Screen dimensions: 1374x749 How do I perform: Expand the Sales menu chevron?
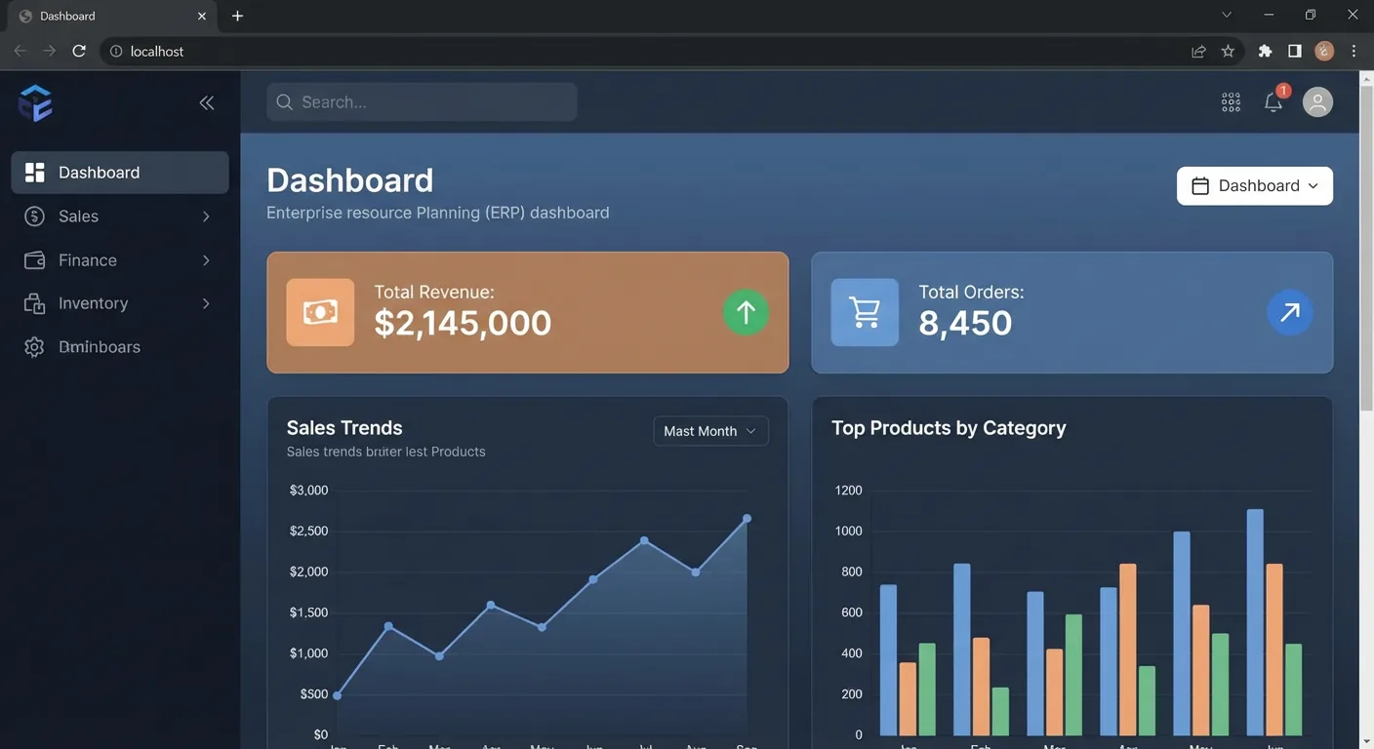pos(206,217)
